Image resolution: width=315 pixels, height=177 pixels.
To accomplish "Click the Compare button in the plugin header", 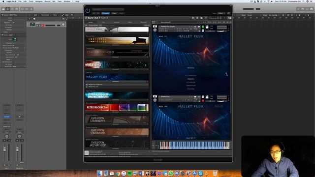I will 105,13.
